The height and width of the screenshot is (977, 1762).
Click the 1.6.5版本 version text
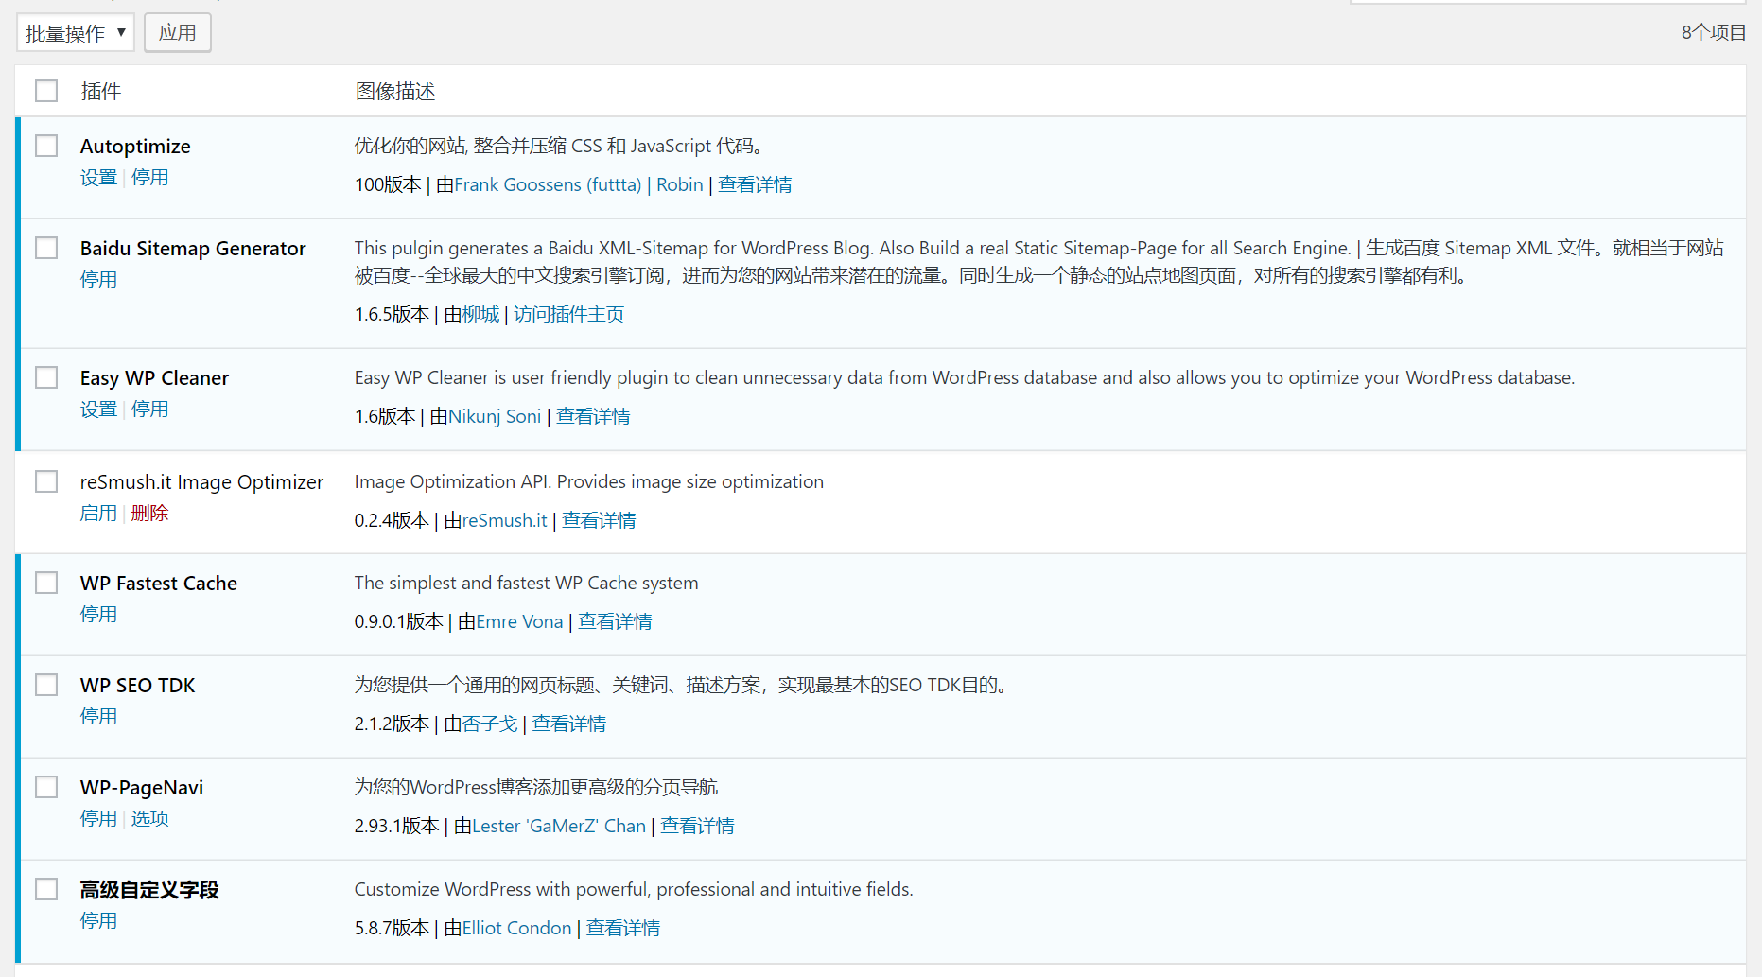393,315
